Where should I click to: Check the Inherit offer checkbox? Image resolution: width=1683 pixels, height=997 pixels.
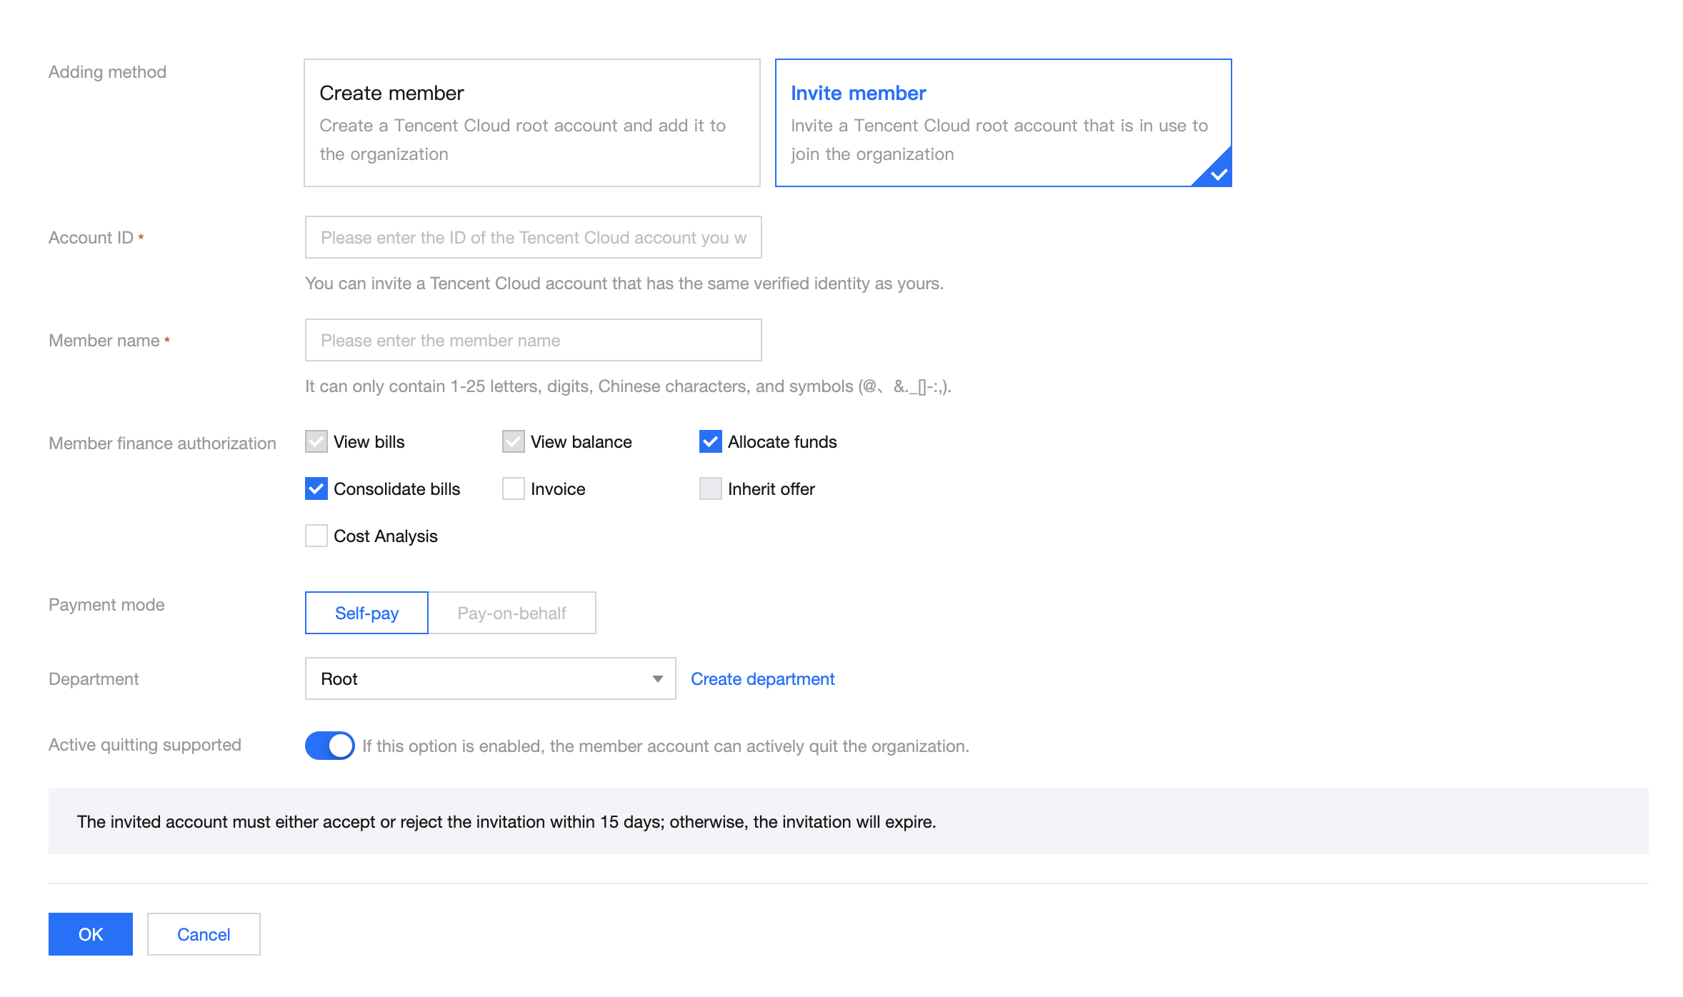pyautogui.click(x=711, y=489)
